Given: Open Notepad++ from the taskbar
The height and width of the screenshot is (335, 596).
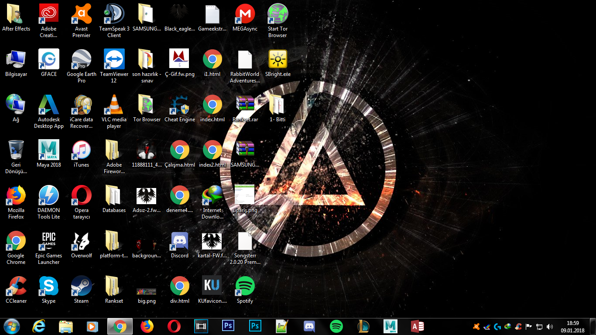Looking at the screenshot, I should tap(283, 326).
